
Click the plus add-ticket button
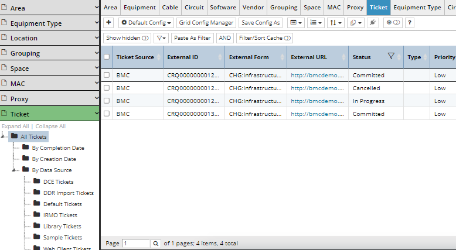[x=108, y=22]
